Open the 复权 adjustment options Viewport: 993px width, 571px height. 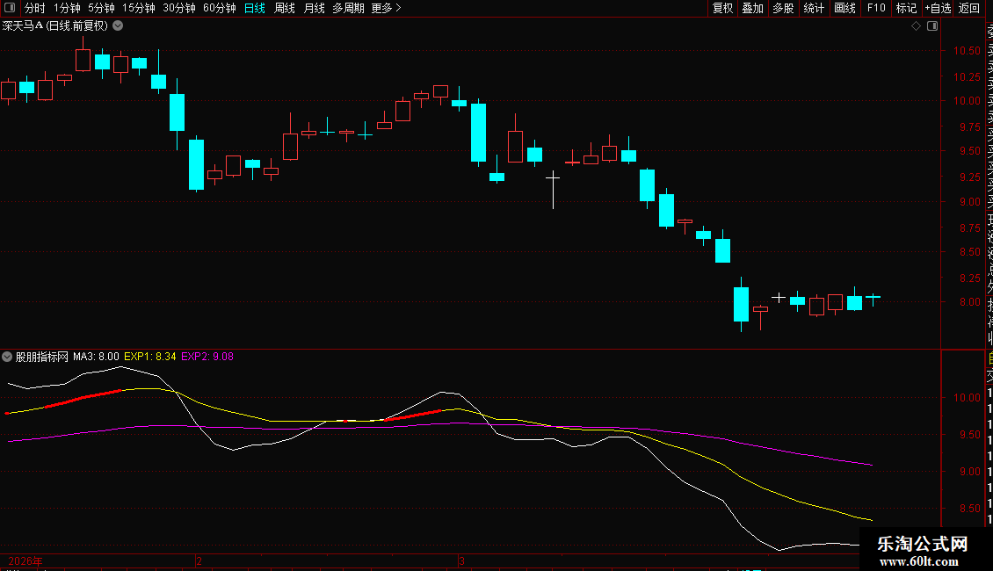(722, 8)
